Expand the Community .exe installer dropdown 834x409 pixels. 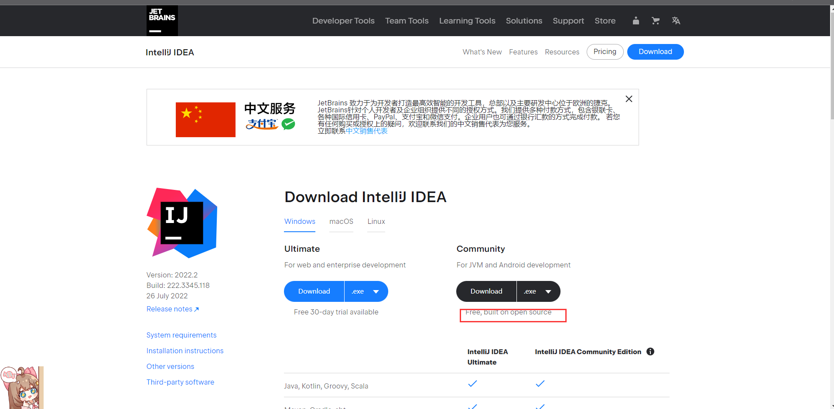tap(539, 291)
